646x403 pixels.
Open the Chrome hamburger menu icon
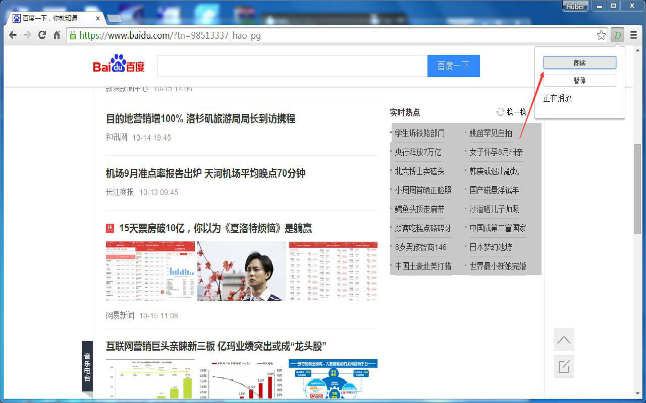click(633, 35)
